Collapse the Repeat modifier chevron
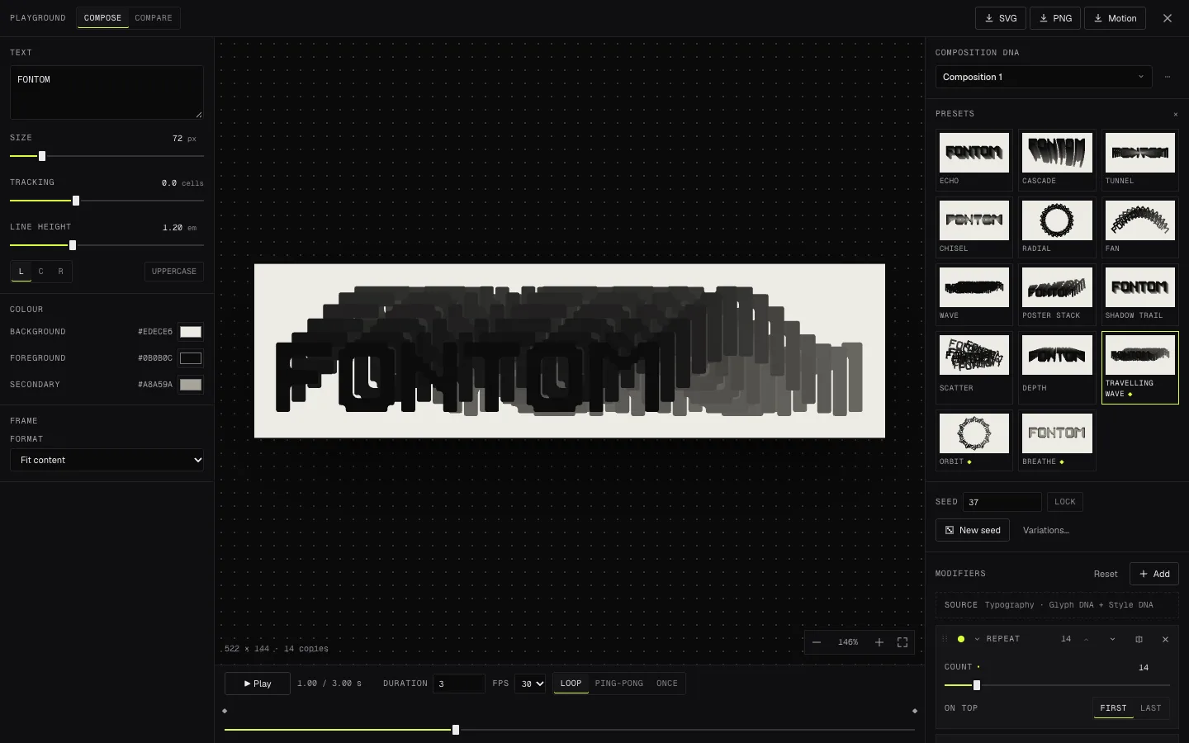Image resolution: width=1189 pixels, height=743 pixels. coord(978,639)
